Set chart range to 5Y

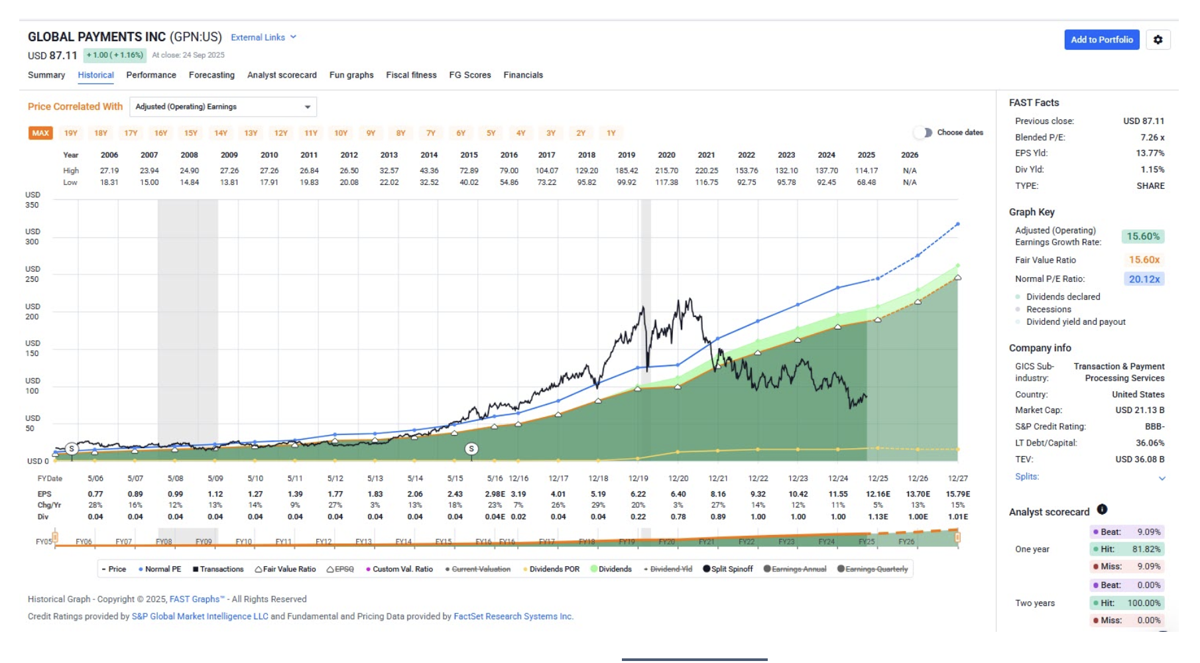(491, 133)
